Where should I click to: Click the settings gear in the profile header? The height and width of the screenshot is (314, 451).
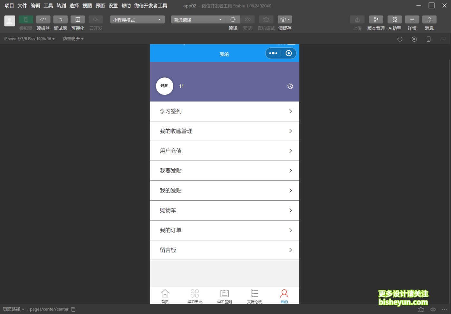pos(290,86)
